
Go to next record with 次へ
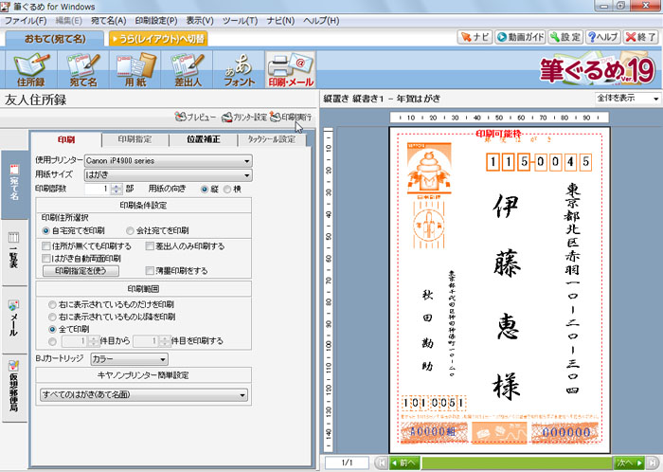tap(629, 463)
